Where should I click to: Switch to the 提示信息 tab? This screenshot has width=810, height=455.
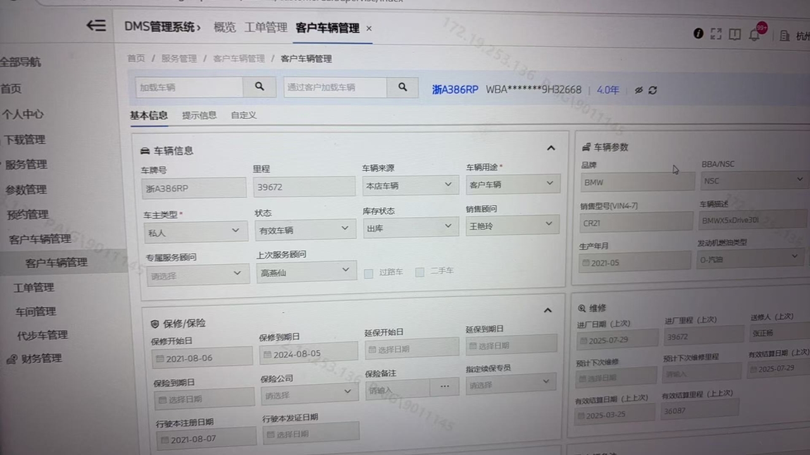[x=199, y=115]
